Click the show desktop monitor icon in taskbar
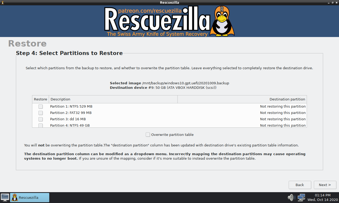Image resolution: width=339 pixels, height=203 pixels. (5, 197)
